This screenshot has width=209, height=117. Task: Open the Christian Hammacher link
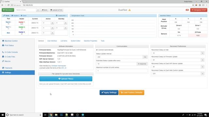[58, 66]
